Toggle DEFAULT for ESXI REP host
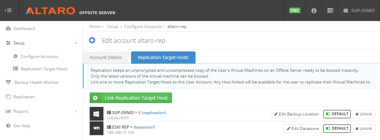380x140 pixels. click(337, 128)
